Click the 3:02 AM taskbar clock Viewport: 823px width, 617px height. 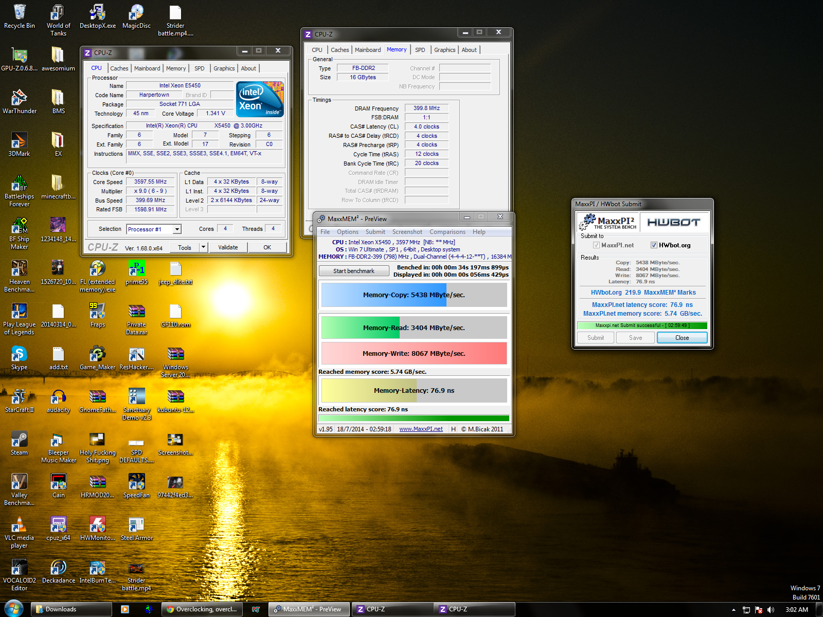tap(797, 610)
